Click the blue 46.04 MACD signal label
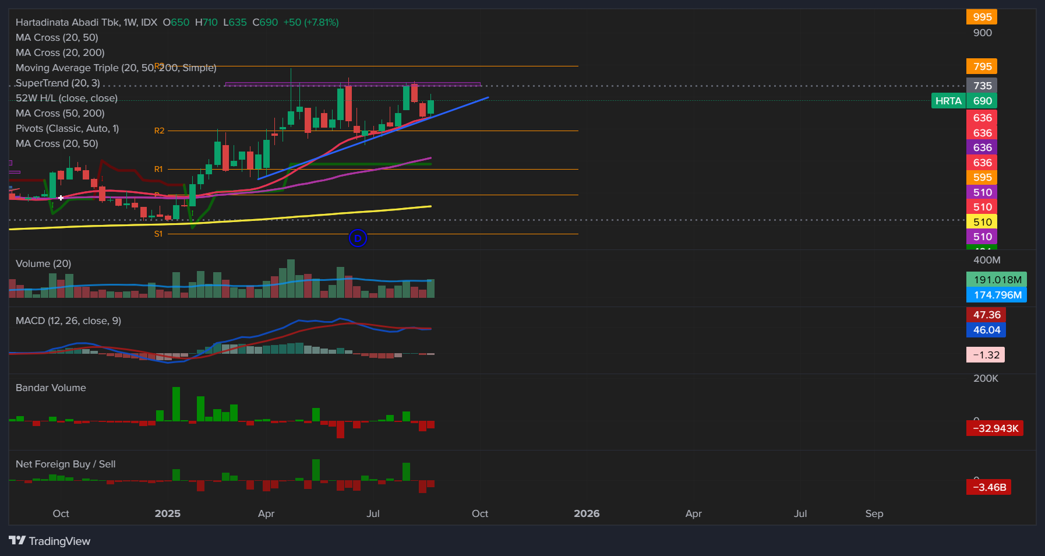1045x556 pixels. (x=986, y=330)
